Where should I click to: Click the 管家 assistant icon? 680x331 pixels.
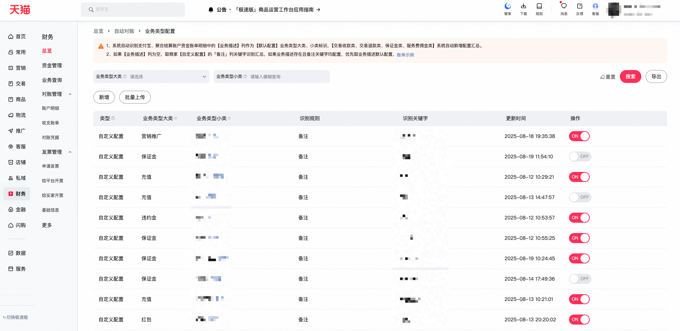(x=507, y=6)
